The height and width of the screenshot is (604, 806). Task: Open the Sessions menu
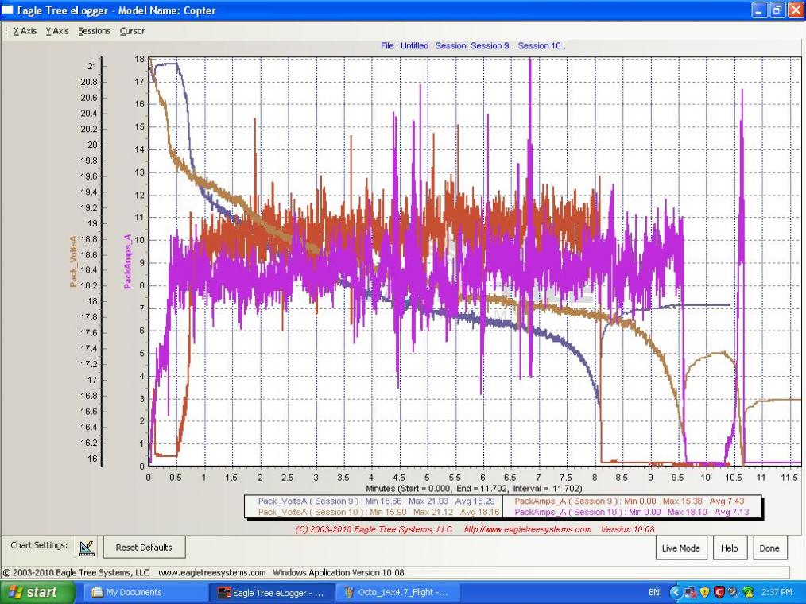click(94, 31)
